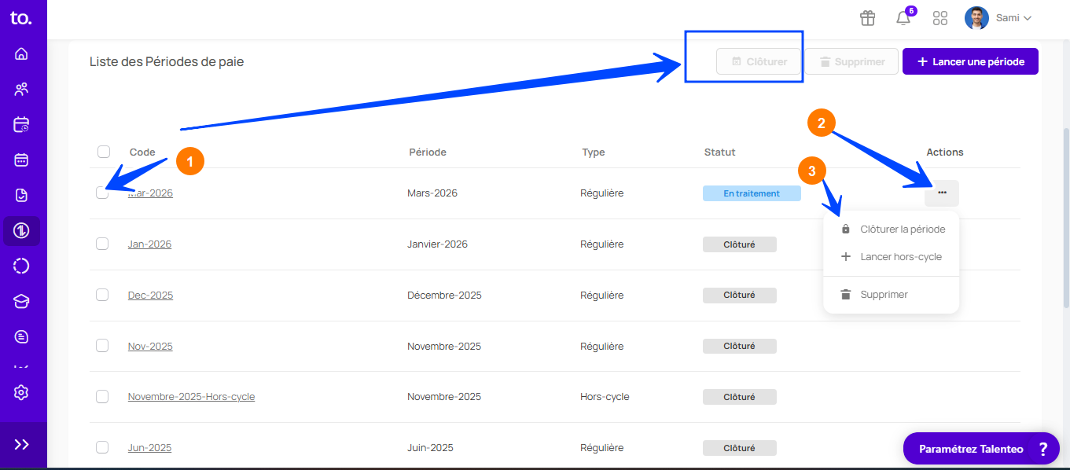Click the gift icon in header
This screenshot has height=470, width=1070.
[x=867, y=18]
